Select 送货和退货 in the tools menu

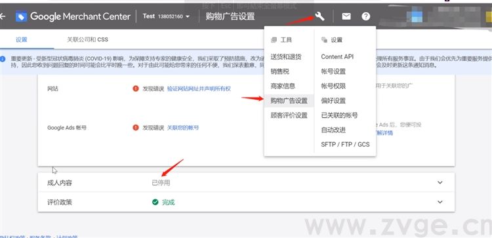coord(286,57)
